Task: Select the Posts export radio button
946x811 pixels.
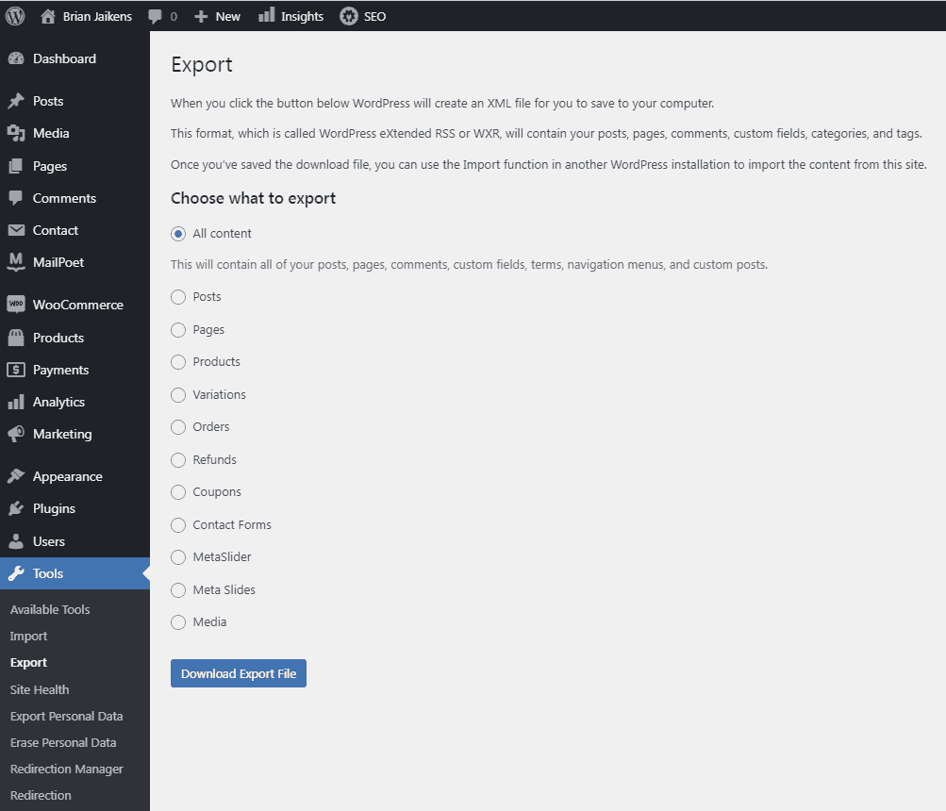Action: point(178,297)
